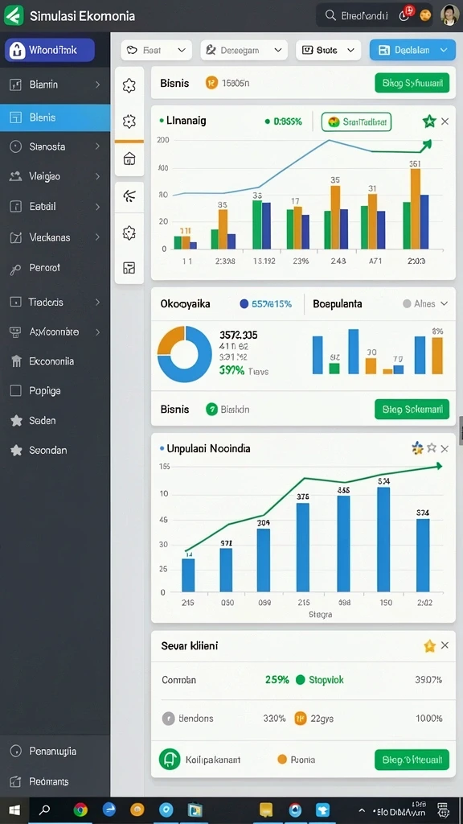Click the green star on Linanaig chart

click(429, 122)
